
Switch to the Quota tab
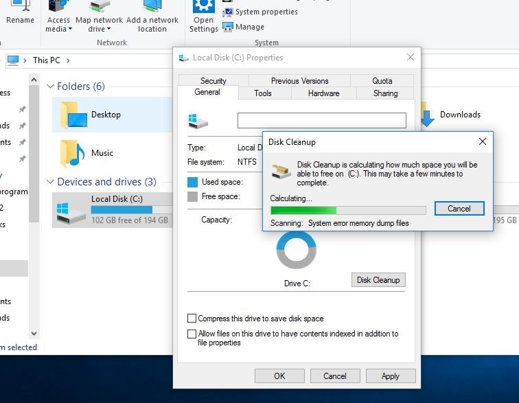click(x=382, y=81)
